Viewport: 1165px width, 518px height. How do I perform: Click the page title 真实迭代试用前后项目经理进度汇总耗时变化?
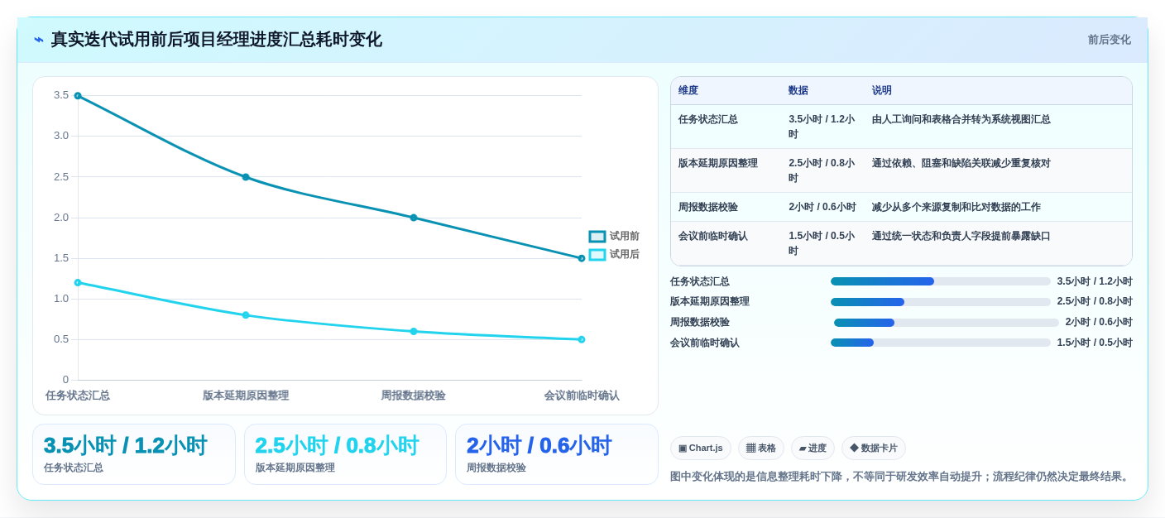point(217,40)
